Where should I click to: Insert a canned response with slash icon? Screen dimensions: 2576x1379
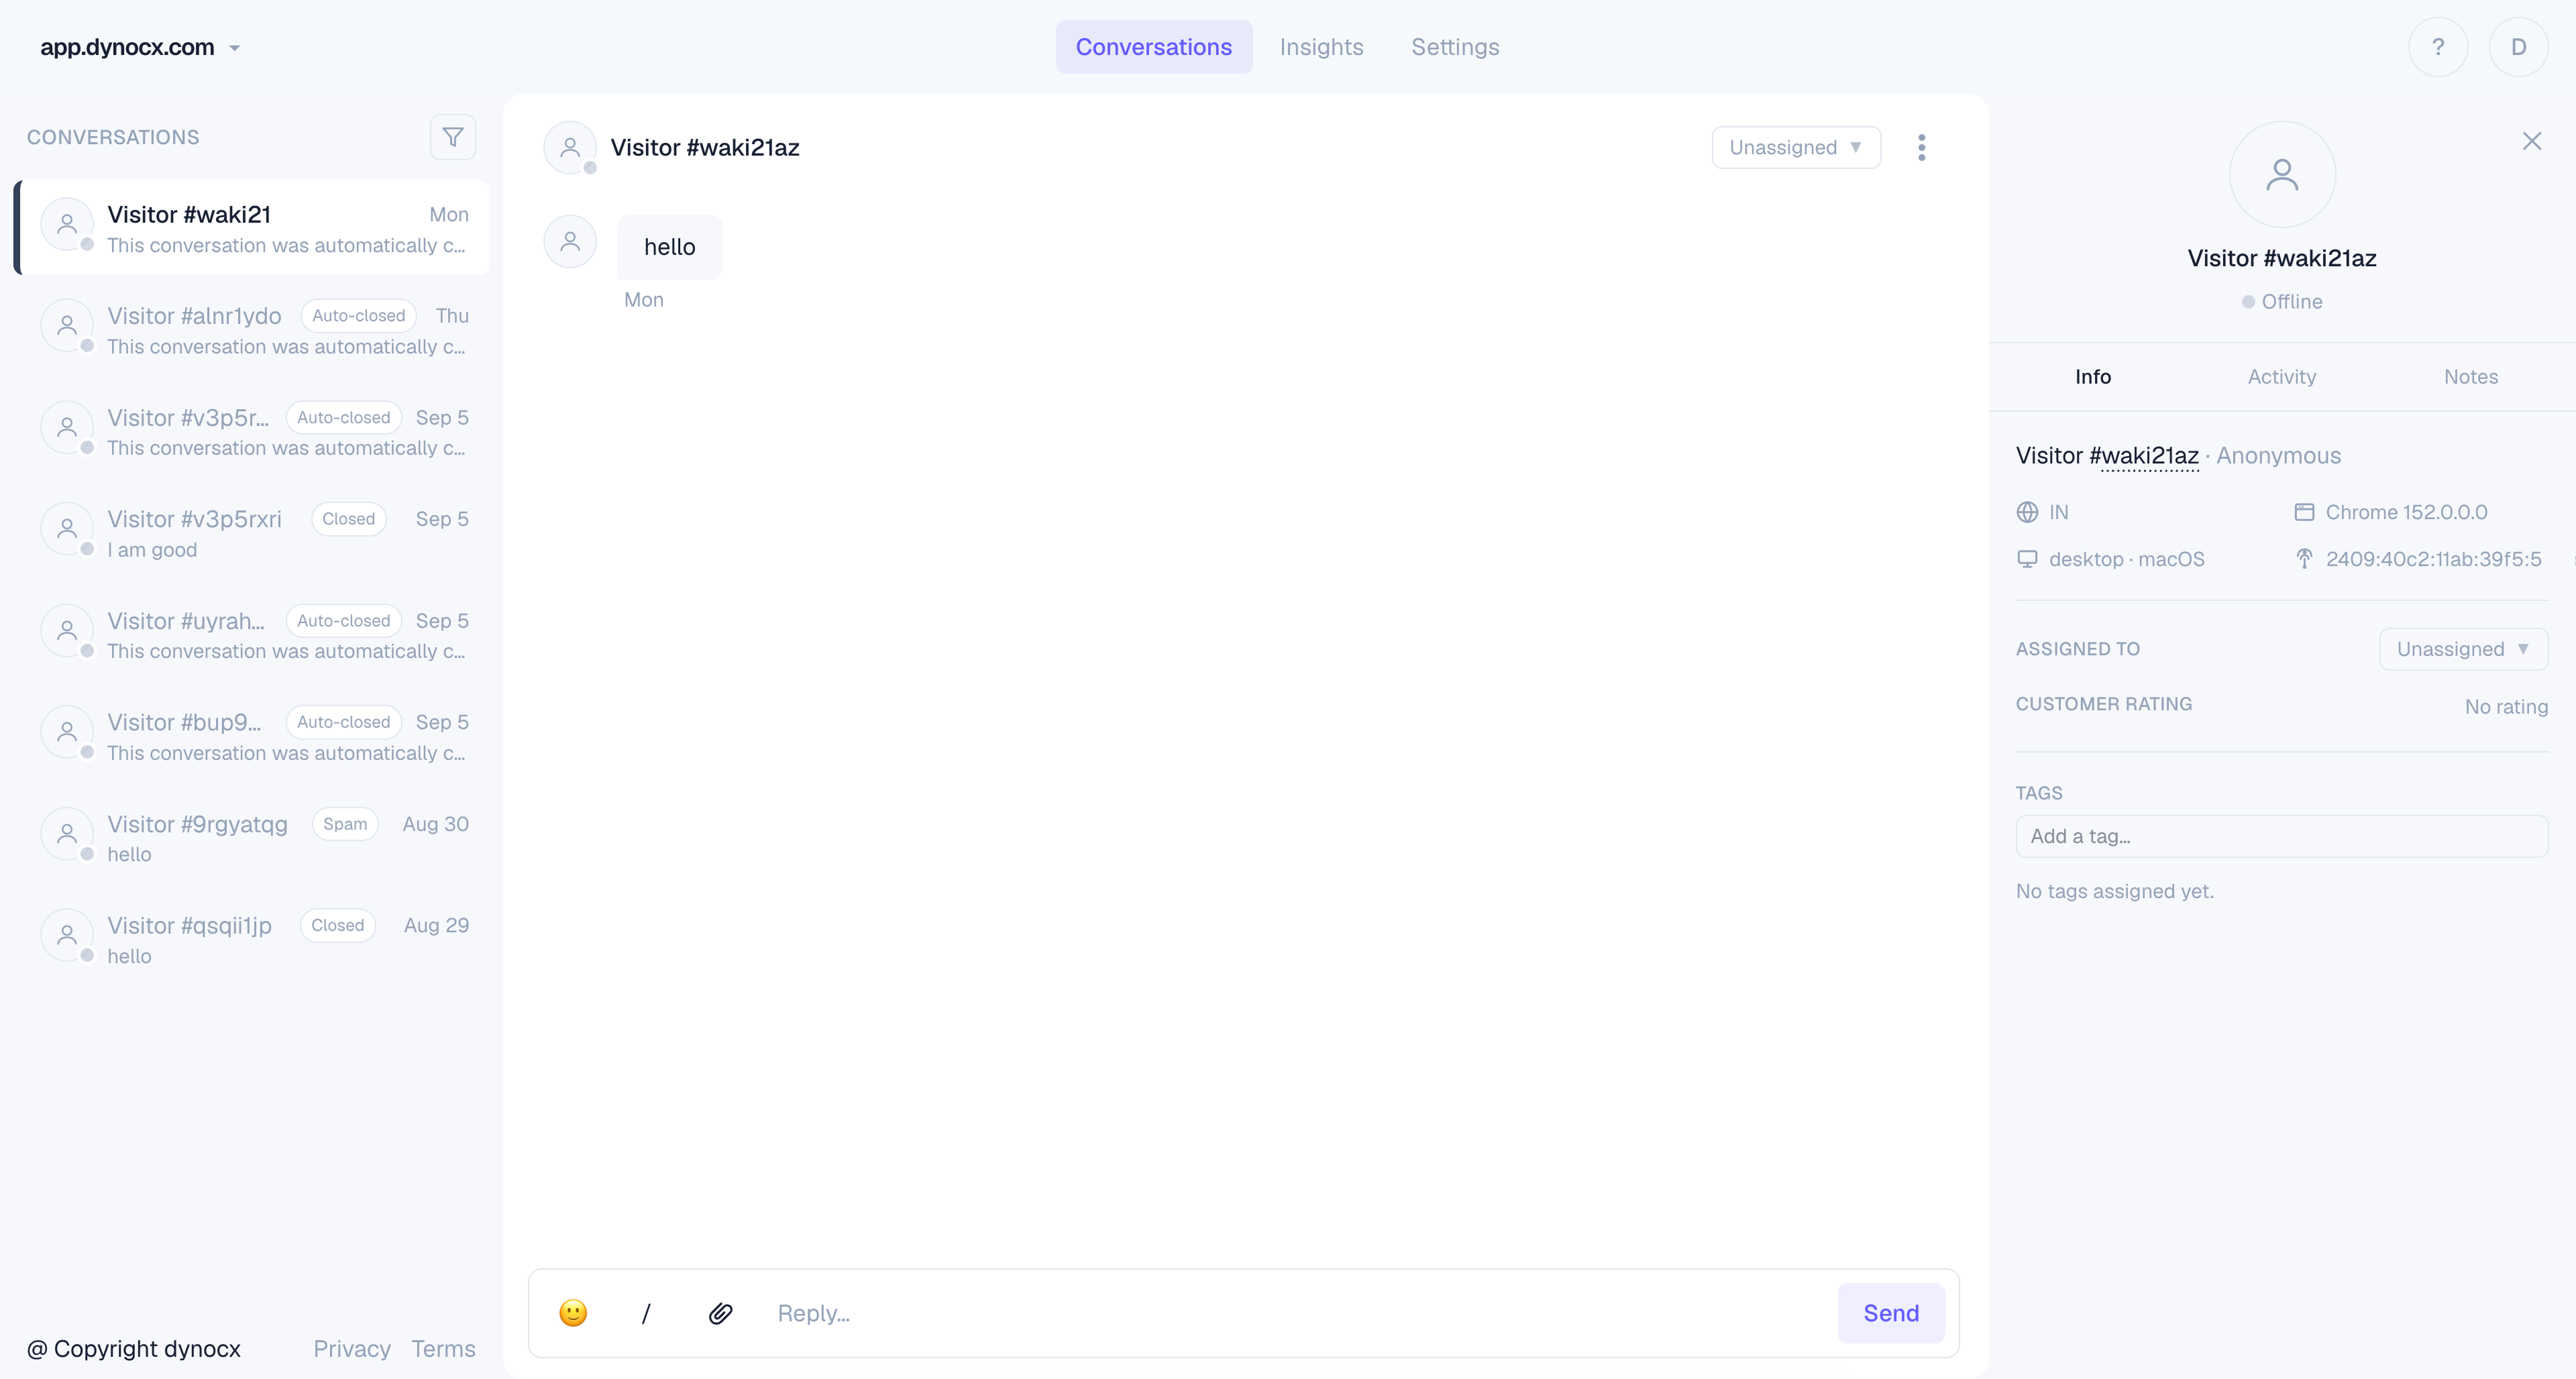pyautogui.click(x=646, y=1313)
